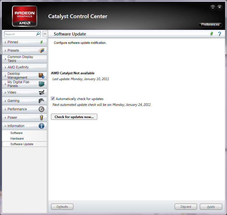Expand the Gaming section arrow
The image size is (227, 215).
[x=5, y=101]
